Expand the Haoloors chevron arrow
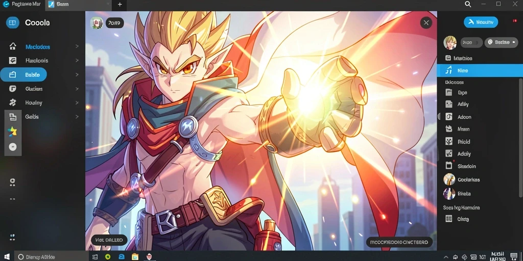Viewport: 523px width, 261px height. 77,60
